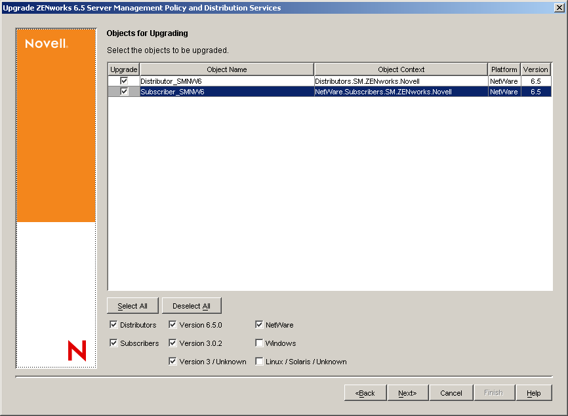568x416 pixels.
Task: Enable the Windows platform filter
Action: point(259,343)
